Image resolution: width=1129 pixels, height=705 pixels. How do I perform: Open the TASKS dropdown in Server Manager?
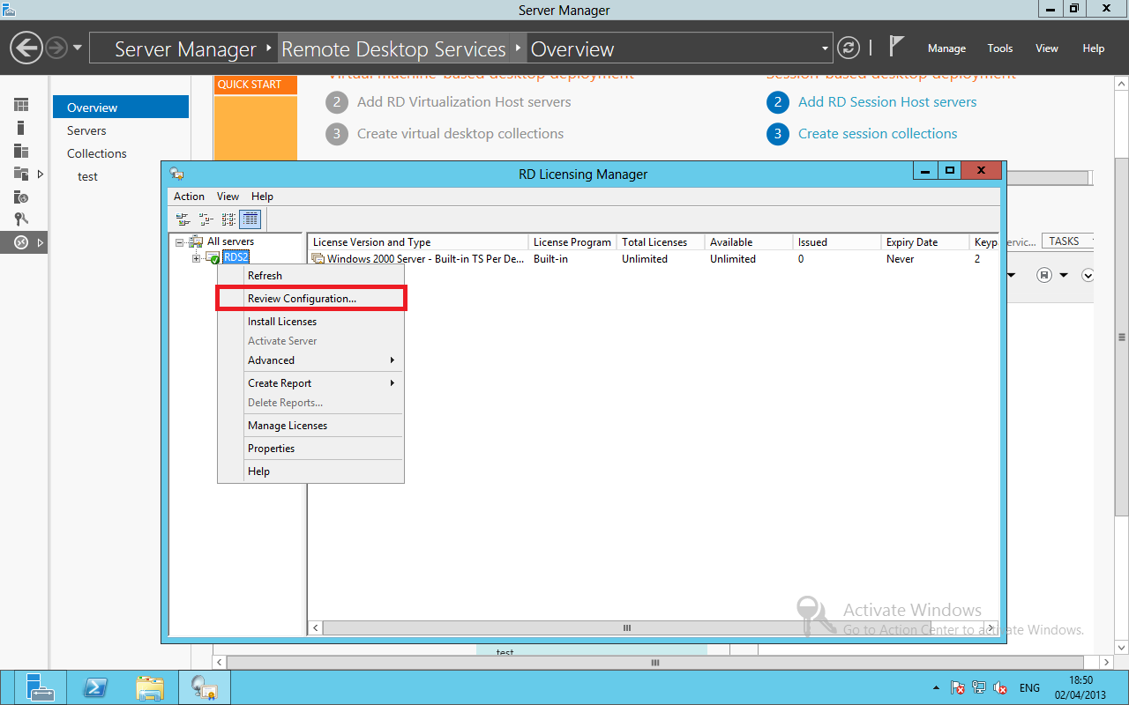pyautogui.click(x=1069, y=241)
